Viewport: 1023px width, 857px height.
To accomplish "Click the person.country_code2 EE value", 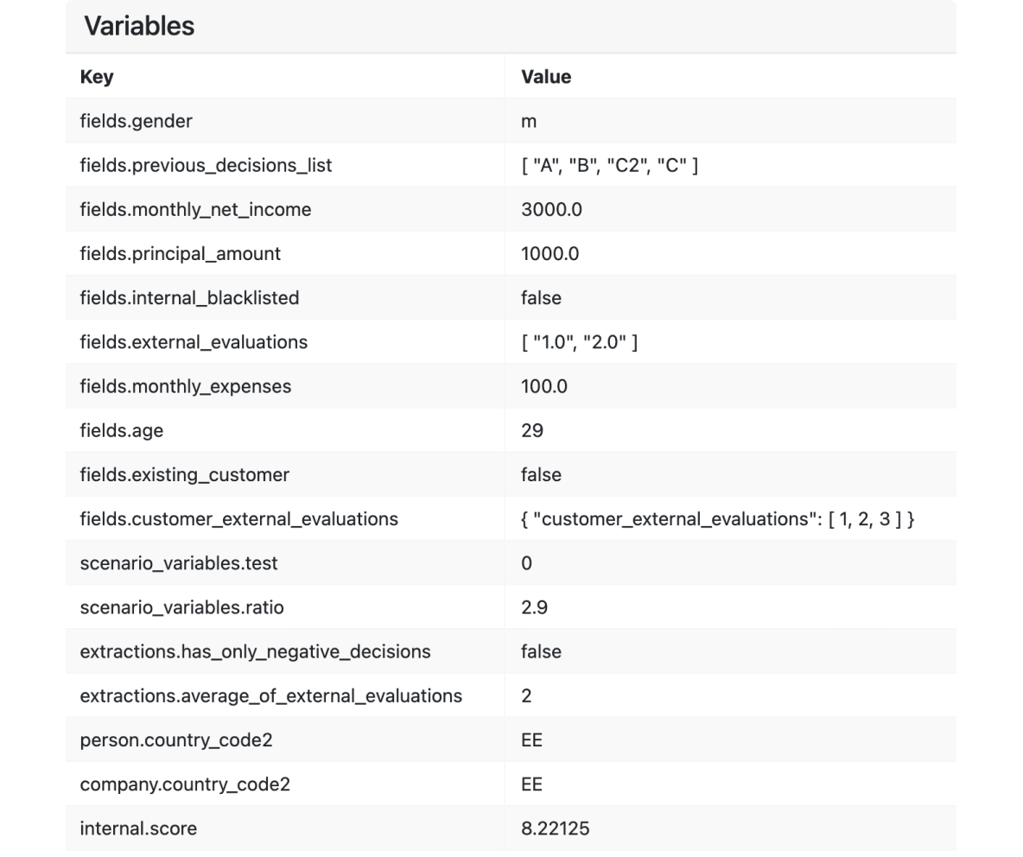I will (x=531, y=740).
